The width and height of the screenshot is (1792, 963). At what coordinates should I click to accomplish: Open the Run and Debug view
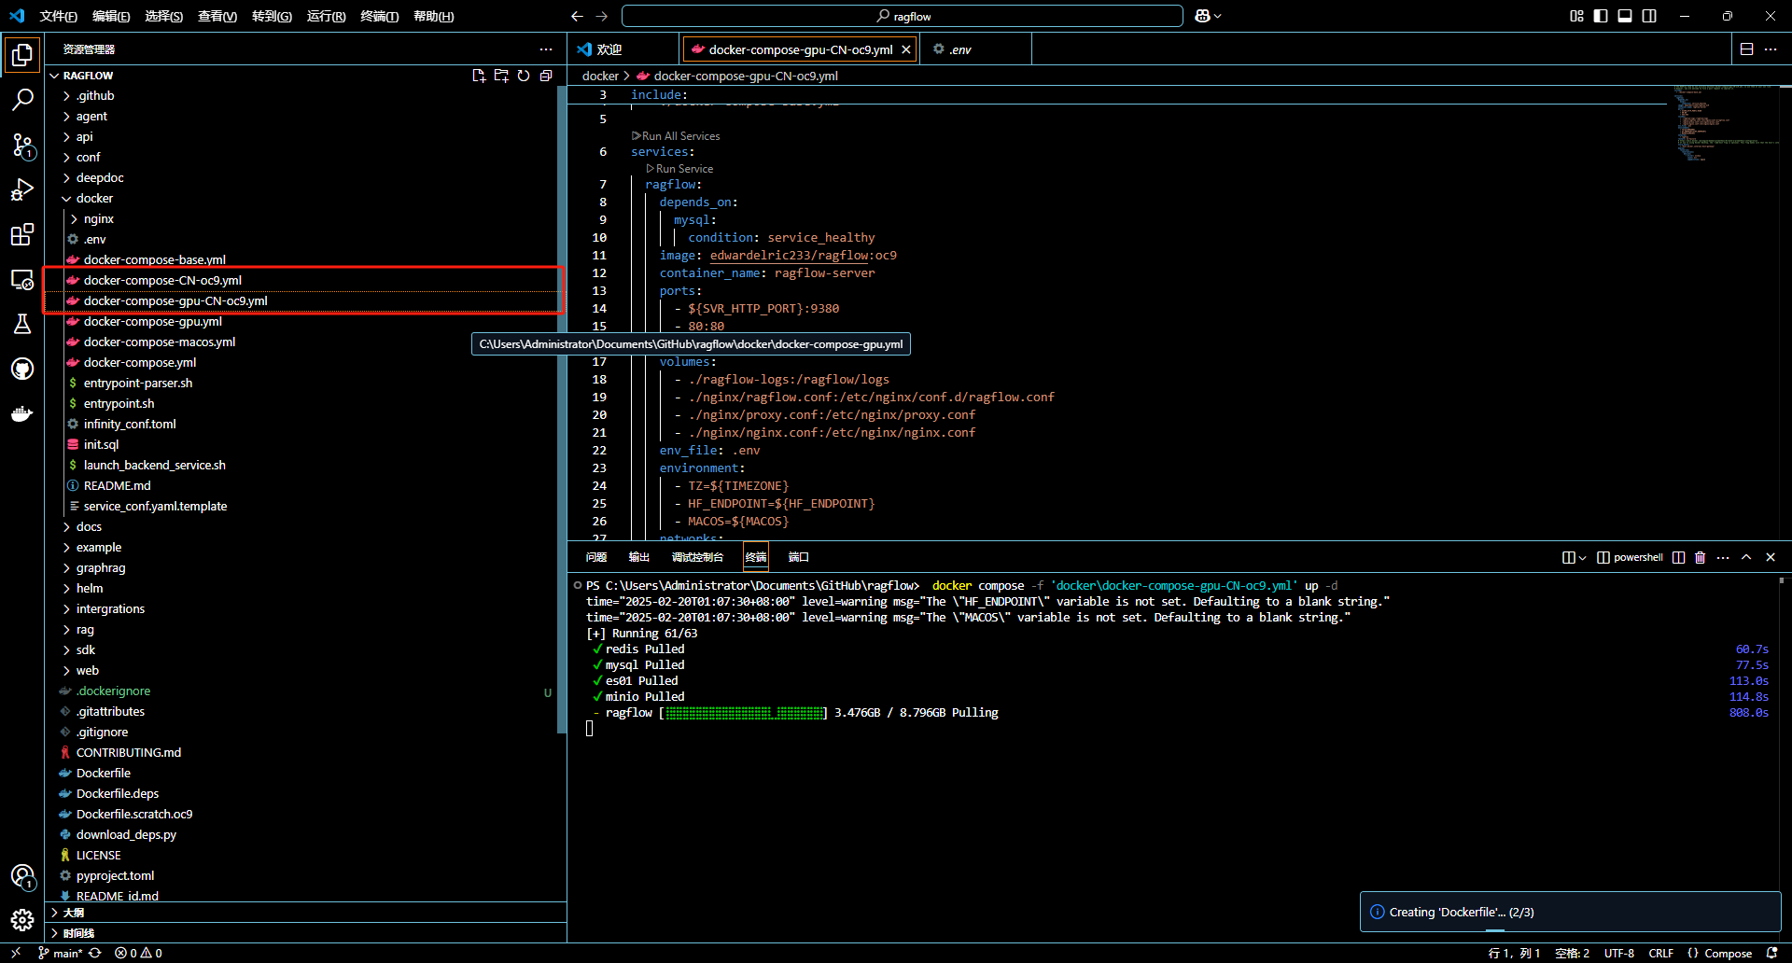(22, 189)
